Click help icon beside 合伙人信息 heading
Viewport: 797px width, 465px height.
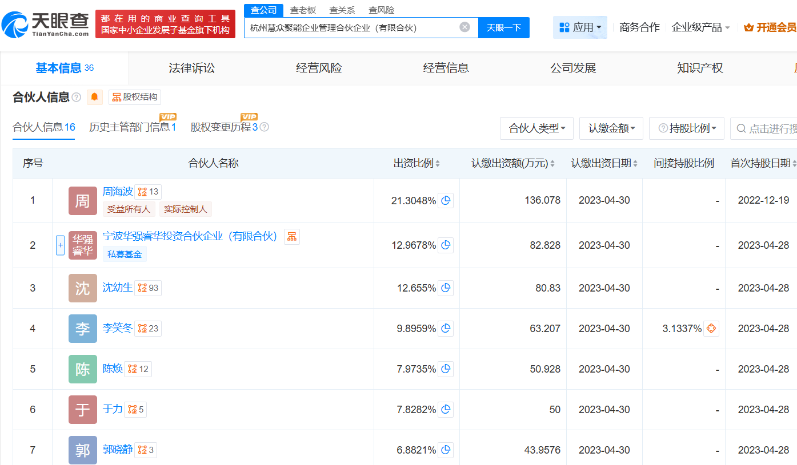click(x=77, y=98)
